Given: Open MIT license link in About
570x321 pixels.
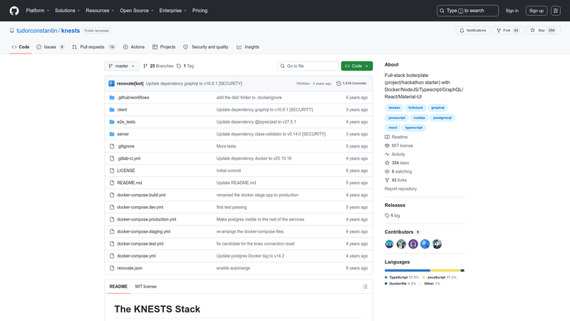Looking at the screenshot, I should tap(399, 146).
